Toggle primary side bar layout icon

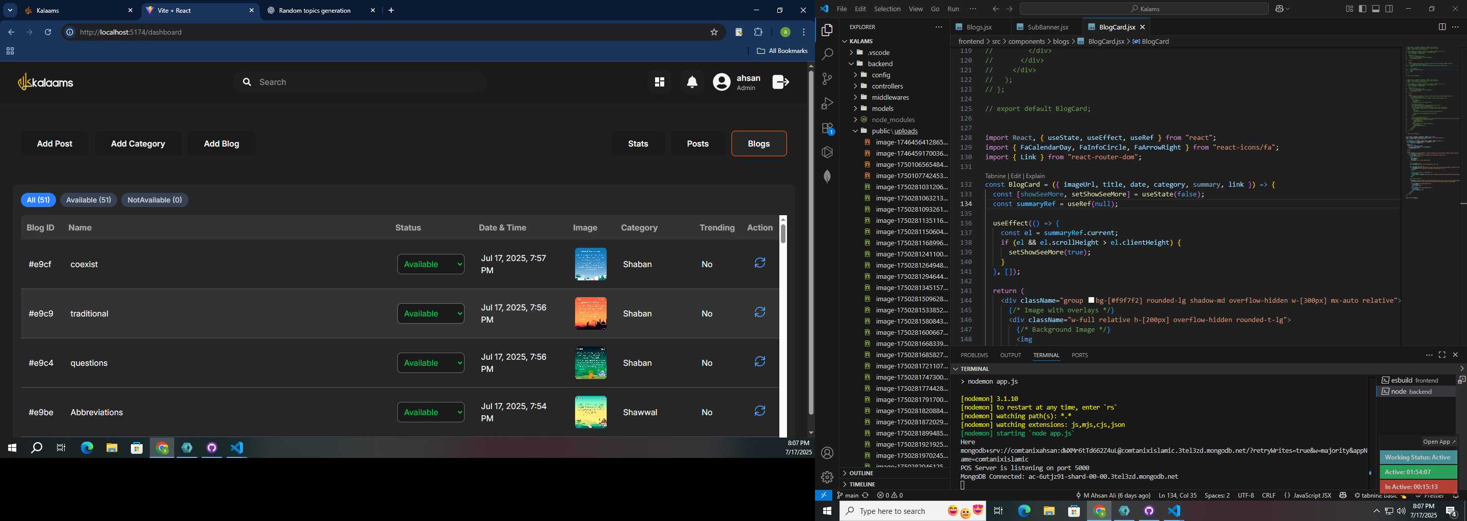click(x=1363, y=9)
